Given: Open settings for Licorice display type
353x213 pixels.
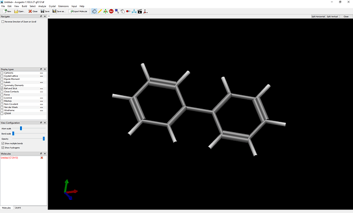Looking at the screenshot, I should tap(41, 98).
